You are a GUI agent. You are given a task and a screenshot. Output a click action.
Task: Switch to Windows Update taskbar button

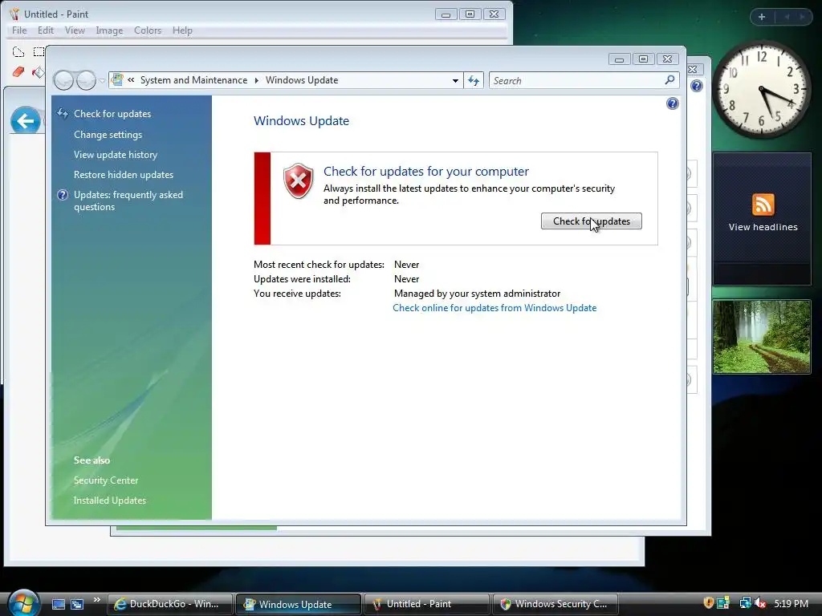(299, 604)
